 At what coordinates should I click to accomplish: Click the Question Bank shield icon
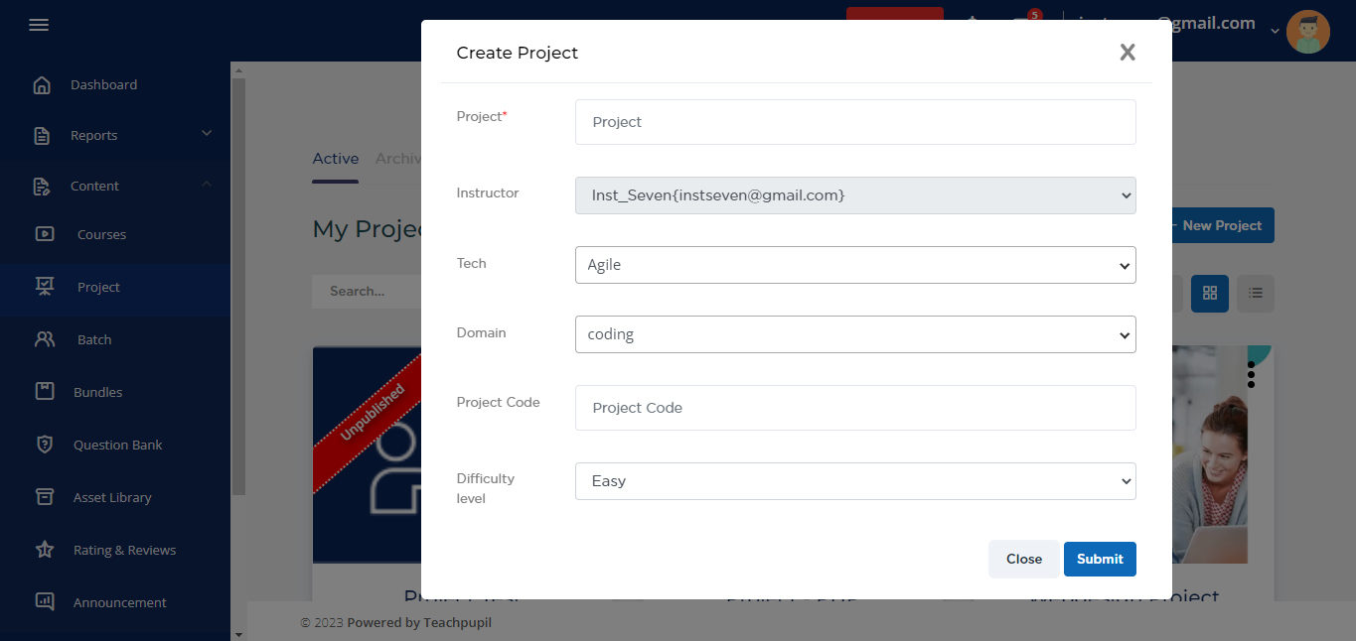pos(45,445)
